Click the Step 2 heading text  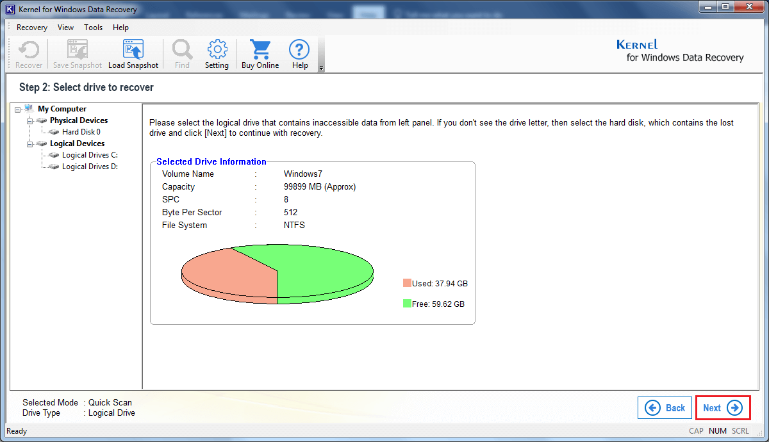click(87, 87)
